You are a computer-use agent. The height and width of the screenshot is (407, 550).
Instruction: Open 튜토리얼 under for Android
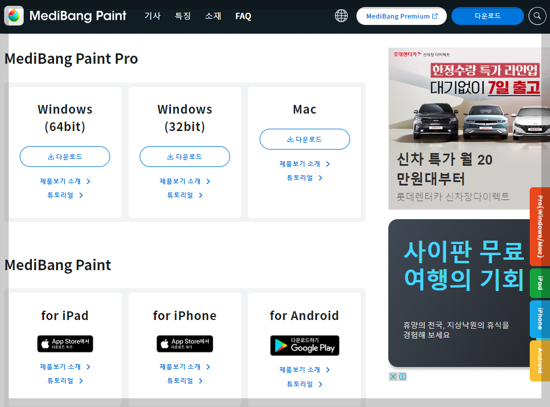click(x=305, y=384)
